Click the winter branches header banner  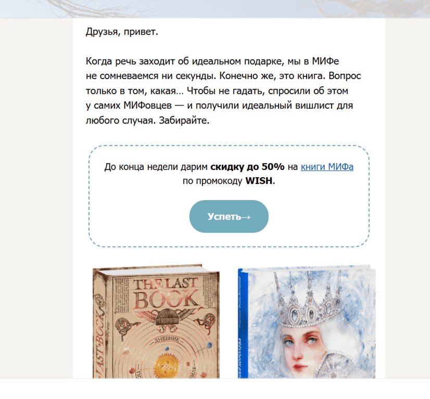tap(215, 9)
